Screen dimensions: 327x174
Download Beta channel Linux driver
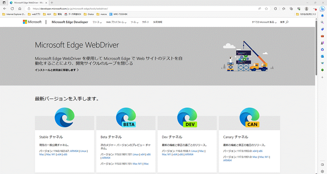[135, 154]
